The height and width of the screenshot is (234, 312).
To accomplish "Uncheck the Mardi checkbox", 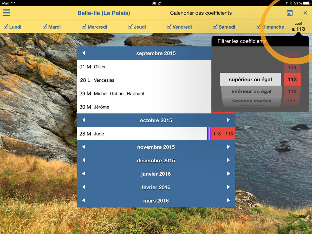I will pyautogui.click(x=45, y=27).
